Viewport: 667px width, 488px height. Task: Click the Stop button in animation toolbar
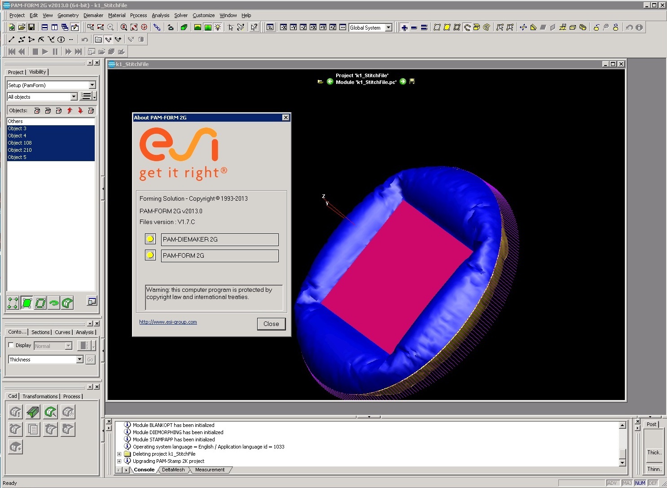pos(35,52)
